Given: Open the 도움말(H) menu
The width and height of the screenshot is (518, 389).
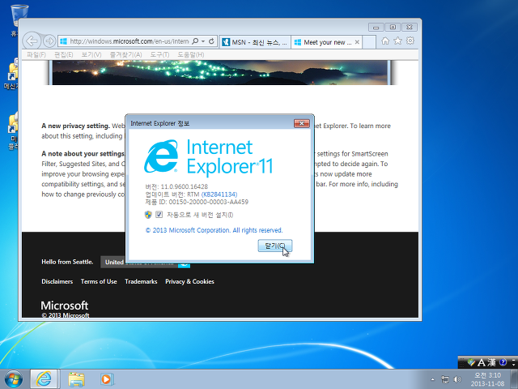Looking at the screenshot, I should (191, 54).
